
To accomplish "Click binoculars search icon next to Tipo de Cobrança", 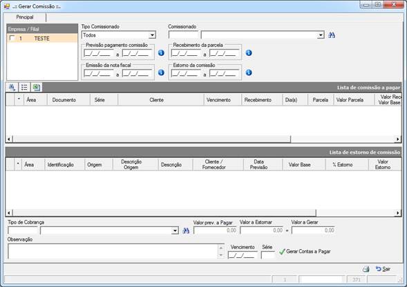I will click(186, 230).
